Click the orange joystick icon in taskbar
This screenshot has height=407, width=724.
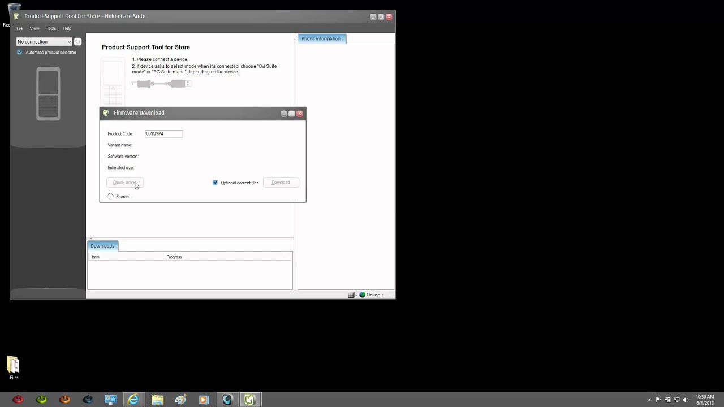64,400
